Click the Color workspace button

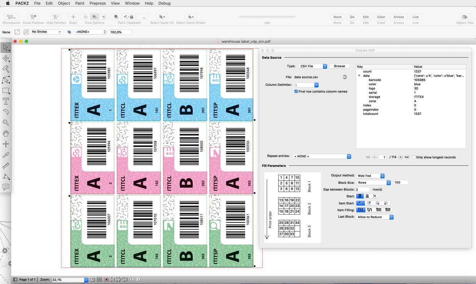coord(381,17)
